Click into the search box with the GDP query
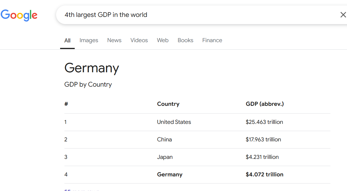Image resolution: width=347 pixels, height=191 pixels. coord(195,15)
